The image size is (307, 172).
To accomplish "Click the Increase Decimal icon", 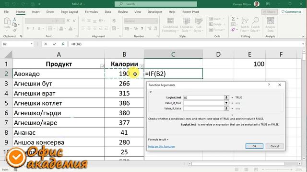I will pyautogui.click(x=149, y=29).
